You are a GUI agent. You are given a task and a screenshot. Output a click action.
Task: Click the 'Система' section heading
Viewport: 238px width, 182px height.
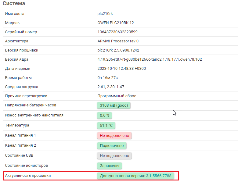(14, 4)
